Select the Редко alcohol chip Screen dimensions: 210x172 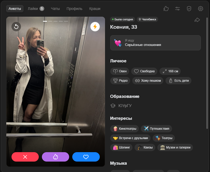[120, 81]
